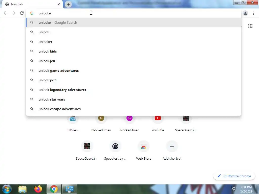Open Windows Explorer from taskbar
This screenshot has height=194, width=259.
coord(23,189)
